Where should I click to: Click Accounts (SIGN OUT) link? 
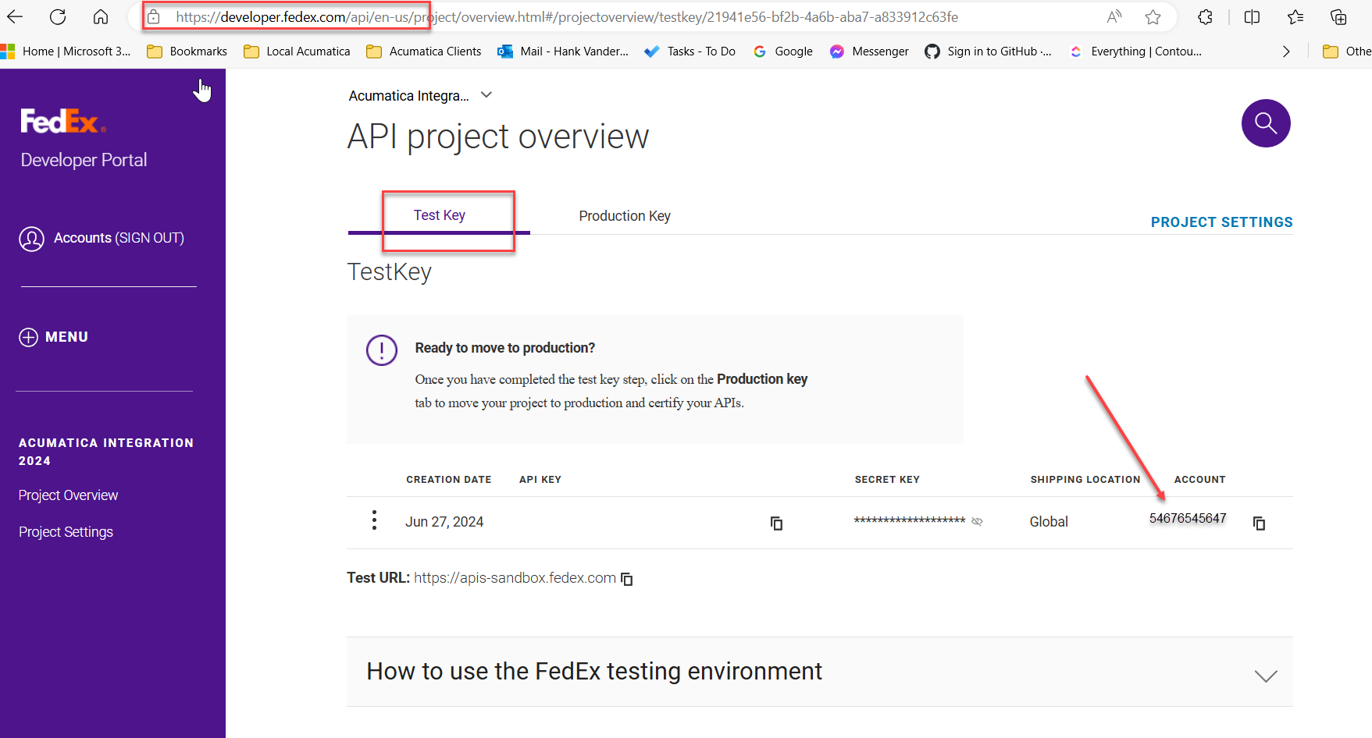pyautogui.click(x=119, y=238)
